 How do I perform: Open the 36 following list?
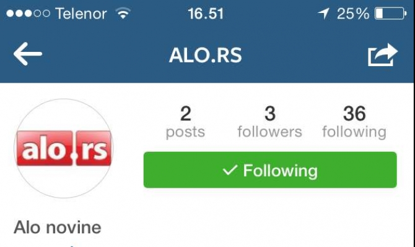(354, 122)
